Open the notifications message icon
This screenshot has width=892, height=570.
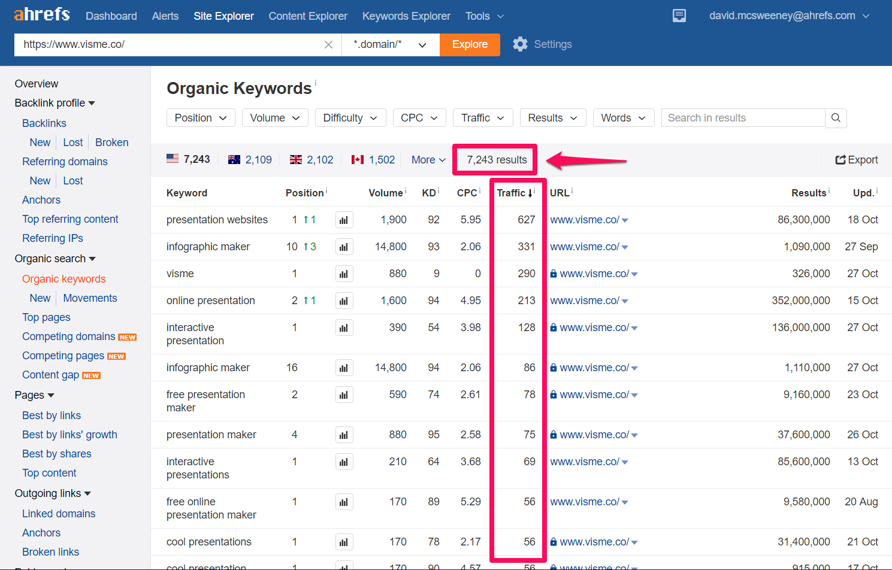coord(679,16)
